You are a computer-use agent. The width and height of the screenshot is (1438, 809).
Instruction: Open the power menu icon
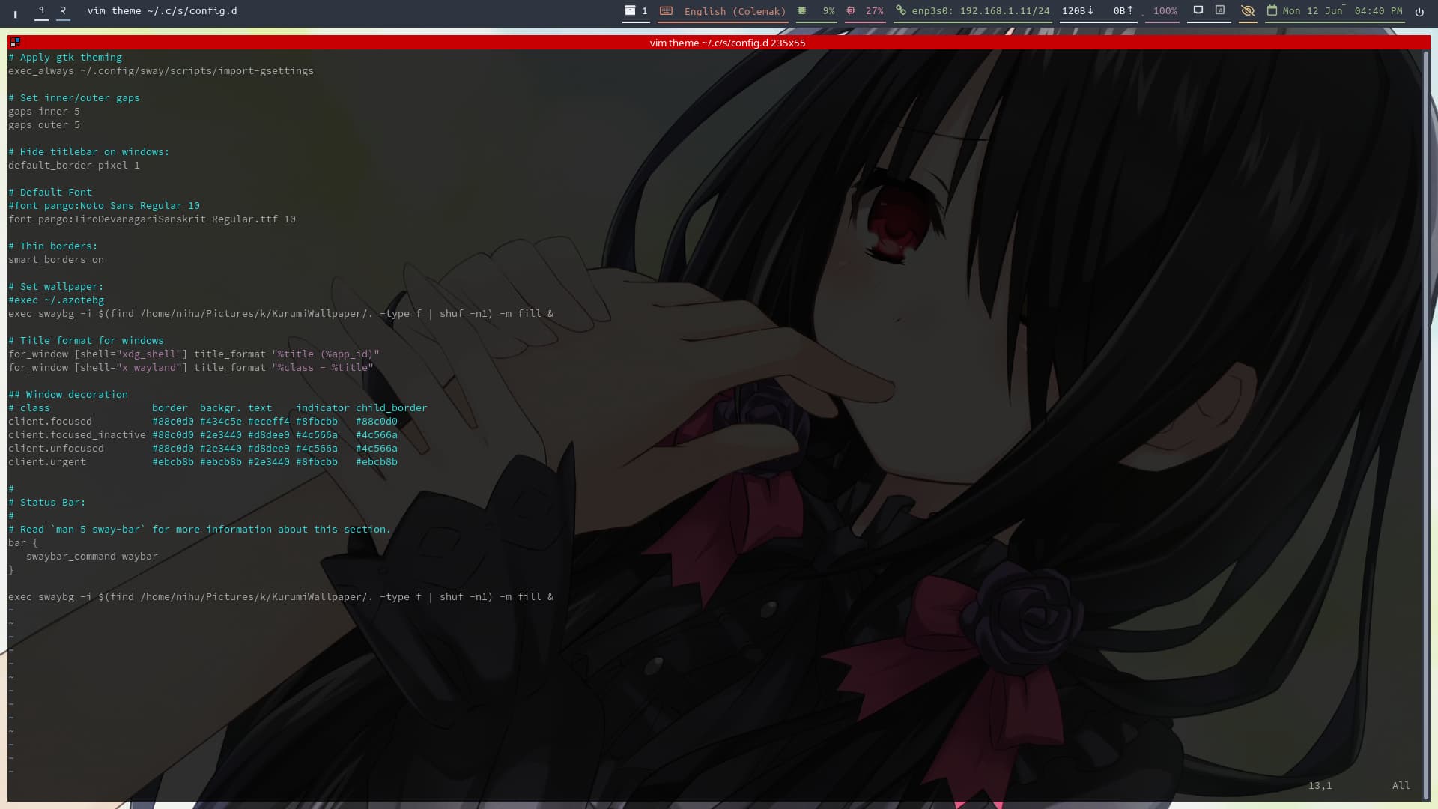(1419, 11)
